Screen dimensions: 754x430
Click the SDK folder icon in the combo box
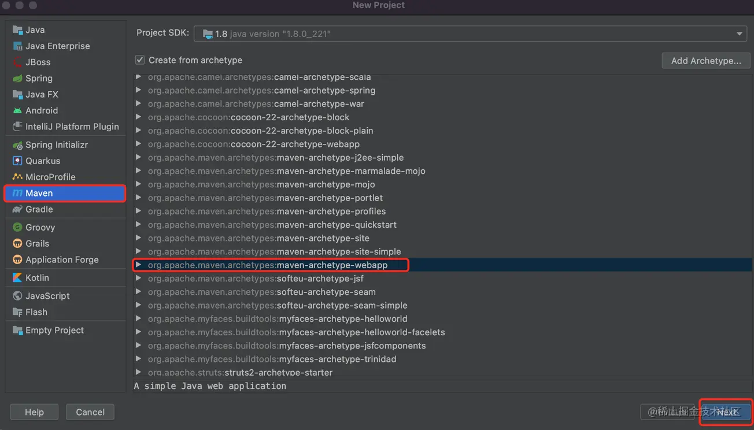208,34
